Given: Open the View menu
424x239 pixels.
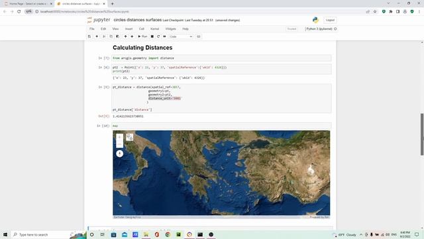Looking at the screenshot, I should 115,29.
